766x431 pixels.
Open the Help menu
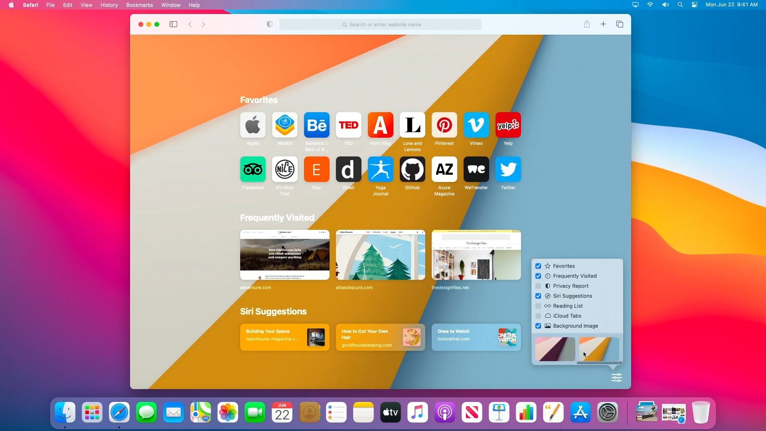pyautogui.click(x=194, y=5)
